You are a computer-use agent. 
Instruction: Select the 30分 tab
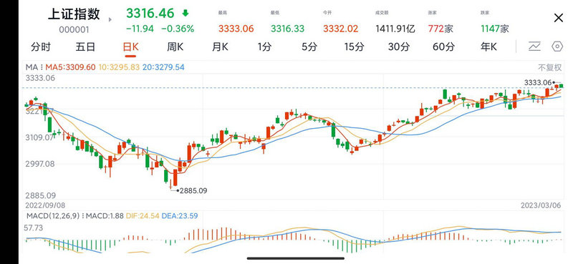399,47
